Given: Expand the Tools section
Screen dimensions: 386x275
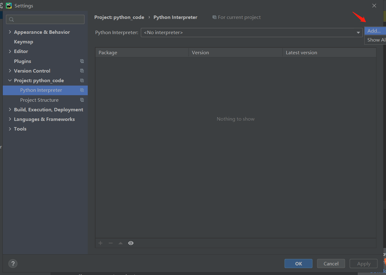Looking at the screenshot, I should click(x=10, y=129).
